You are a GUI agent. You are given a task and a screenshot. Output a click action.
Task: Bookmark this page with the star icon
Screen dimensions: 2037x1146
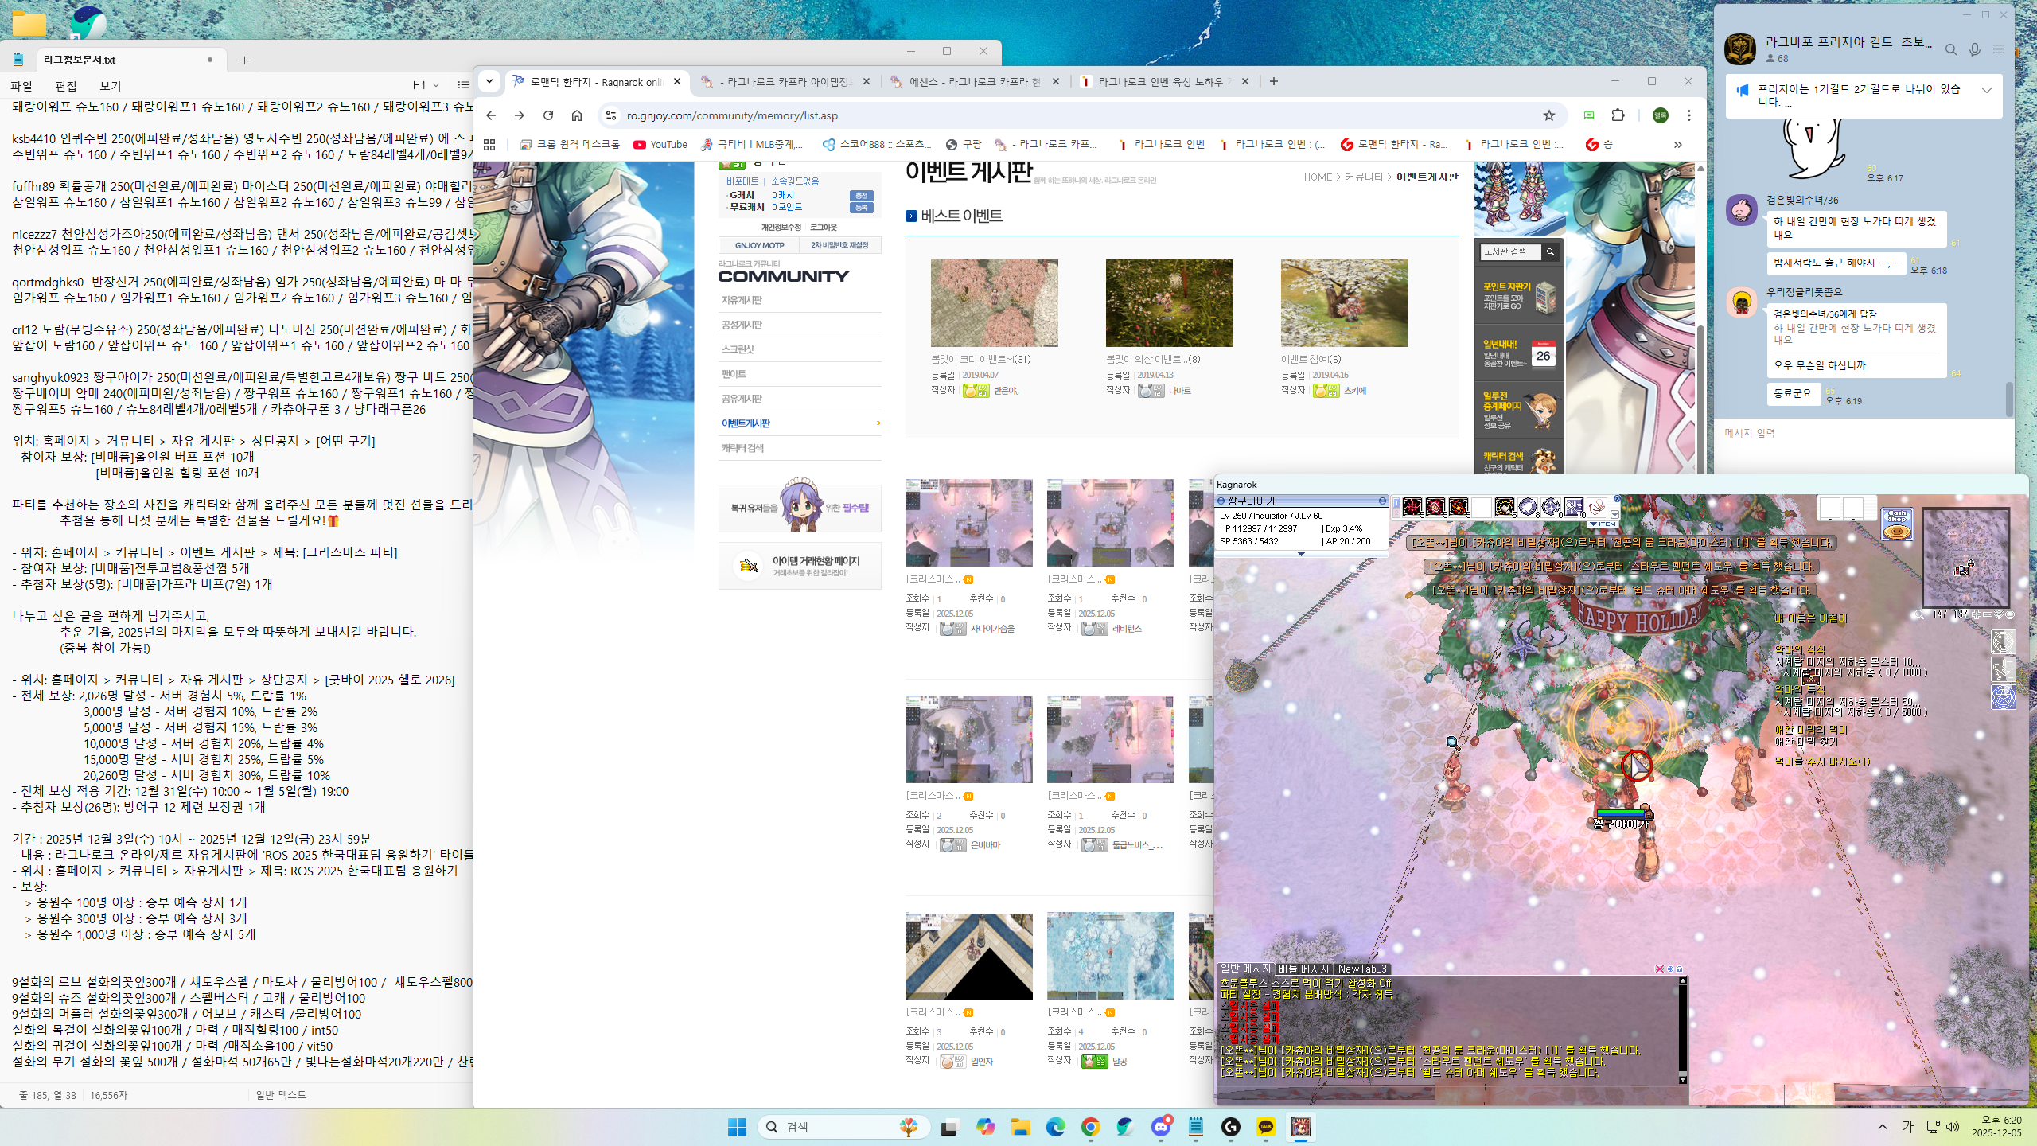click(1548, 115)
